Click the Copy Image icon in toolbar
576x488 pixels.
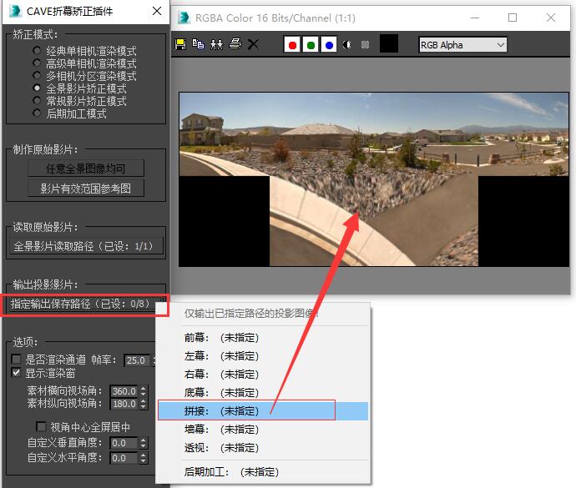(198, 45)
